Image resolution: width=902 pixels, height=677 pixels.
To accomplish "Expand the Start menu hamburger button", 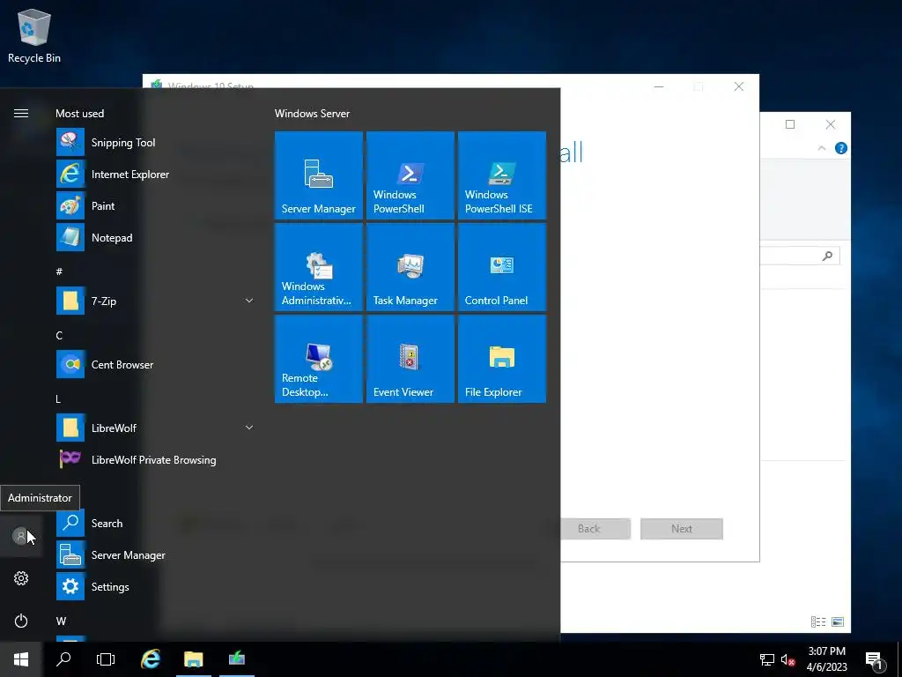I will click(21, 114).
